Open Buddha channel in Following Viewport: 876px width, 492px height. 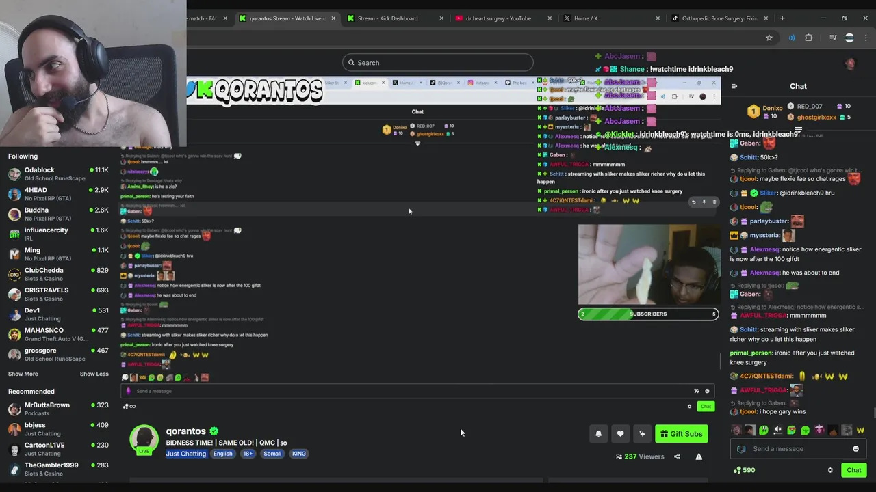58,214
